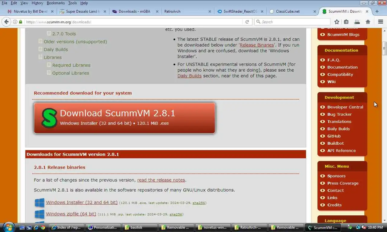Open Buildbot sidebar link
Viewport: 387px width, 232px height.
pos(336,143)
